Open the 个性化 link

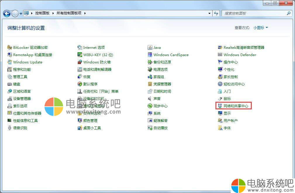pyautogui.click(x=229, y=69)
